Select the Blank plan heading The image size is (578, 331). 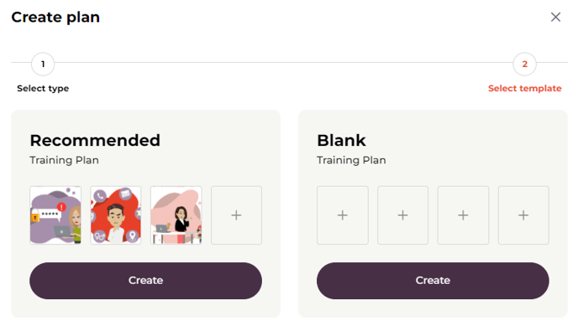[341, 140]
